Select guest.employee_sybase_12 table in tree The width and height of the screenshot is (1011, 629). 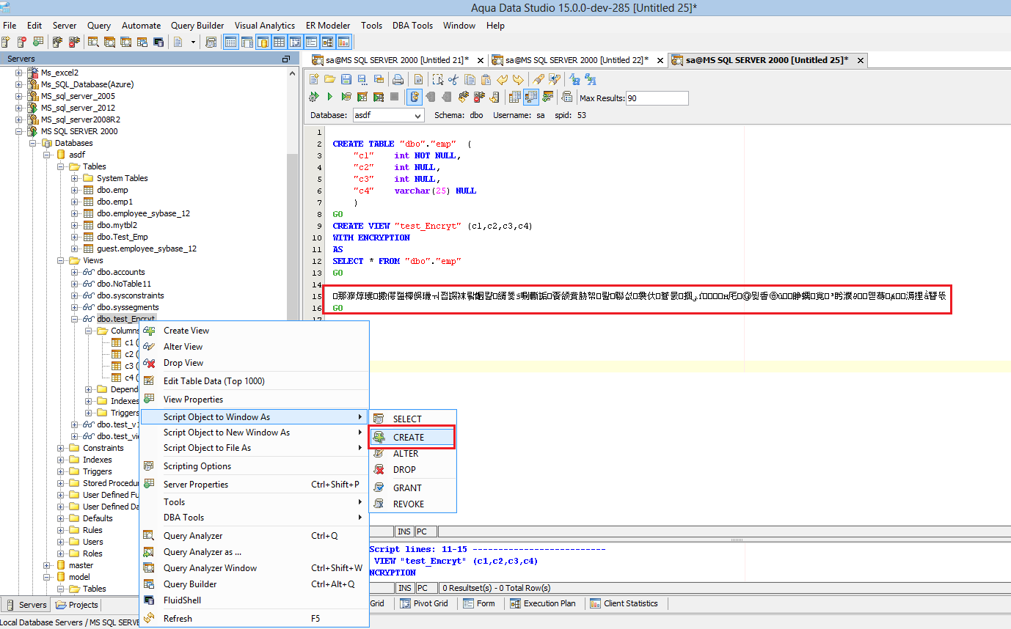click(x=146, y=249)
